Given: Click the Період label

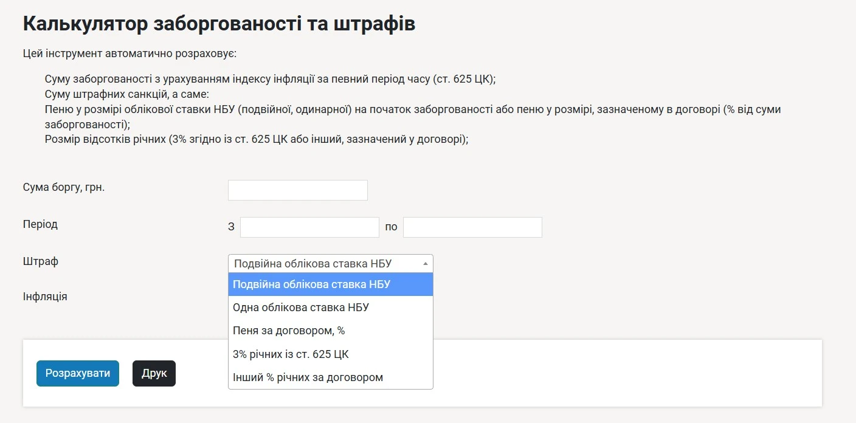Looking at the screenshot, I should pyautogui.click(x=40, y=224).
